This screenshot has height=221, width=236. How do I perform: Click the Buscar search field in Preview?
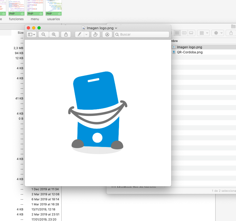(141, 34)
